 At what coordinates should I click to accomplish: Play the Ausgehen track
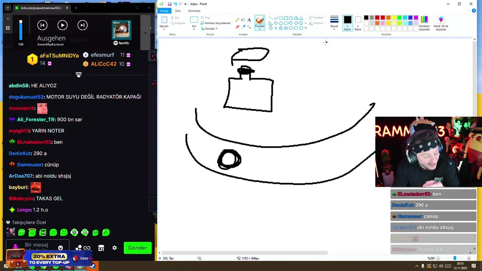tap(62, 25)
